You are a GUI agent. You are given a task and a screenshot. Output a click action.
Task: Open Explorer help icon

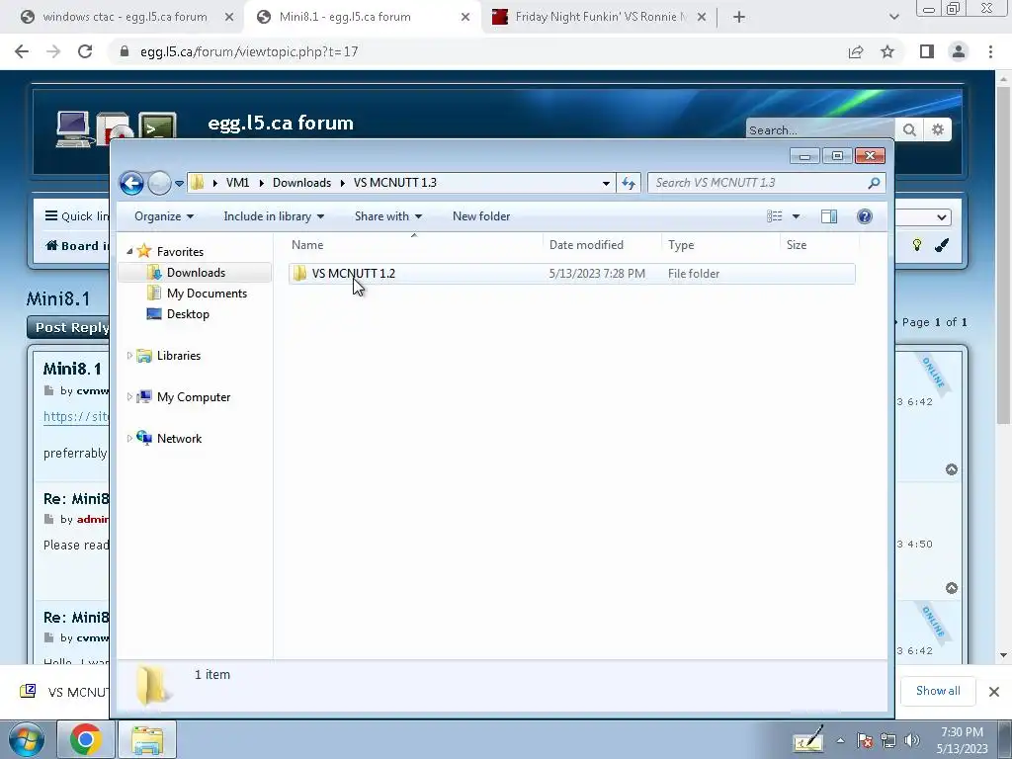(x=864, y=216)
